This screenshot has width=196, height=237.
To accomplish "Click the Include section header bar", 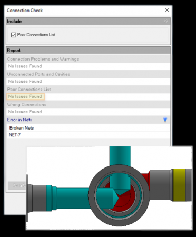I will coord(88,22).
